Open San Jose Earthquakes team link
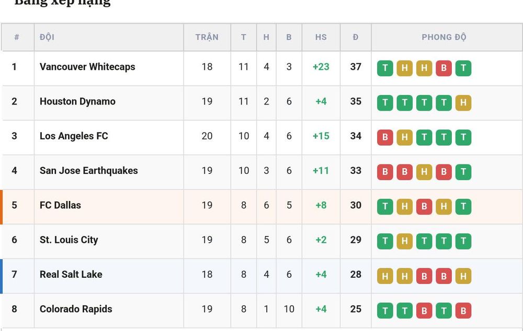Image resolution: width=523 pixels, height=331 pixels. (89, 171)
